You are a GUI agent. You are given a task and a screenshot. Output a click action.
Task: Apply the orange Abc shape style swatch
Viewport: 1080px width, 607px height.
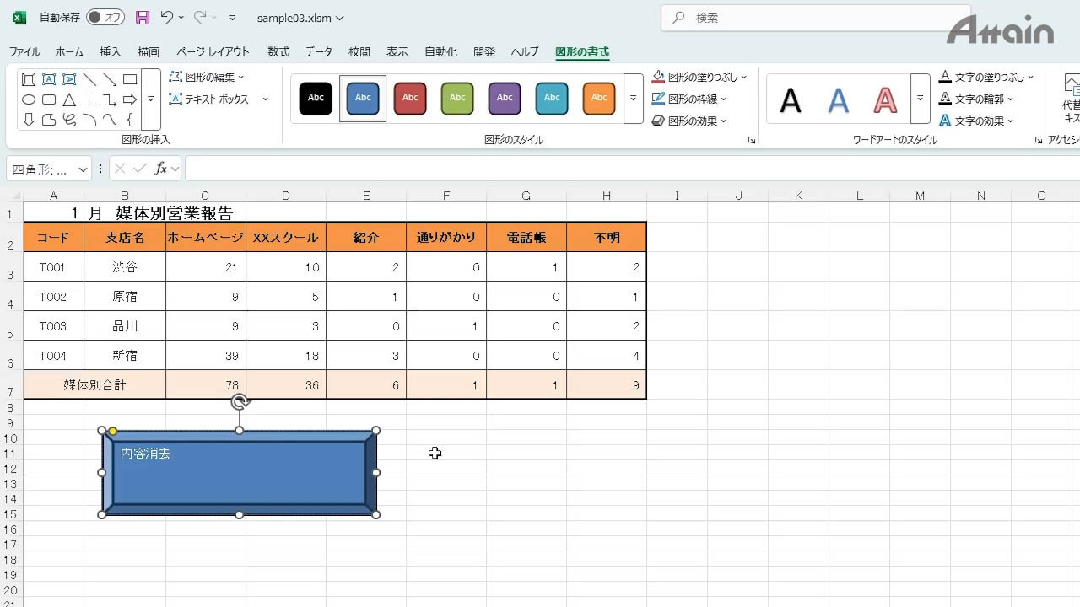tap(598, 98)
